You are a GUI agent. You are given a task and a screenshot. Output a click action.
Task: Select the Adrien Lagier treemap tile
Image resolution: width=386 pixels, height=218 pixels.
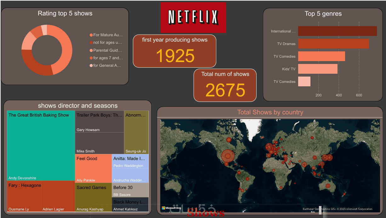click(x=58, y=196)
